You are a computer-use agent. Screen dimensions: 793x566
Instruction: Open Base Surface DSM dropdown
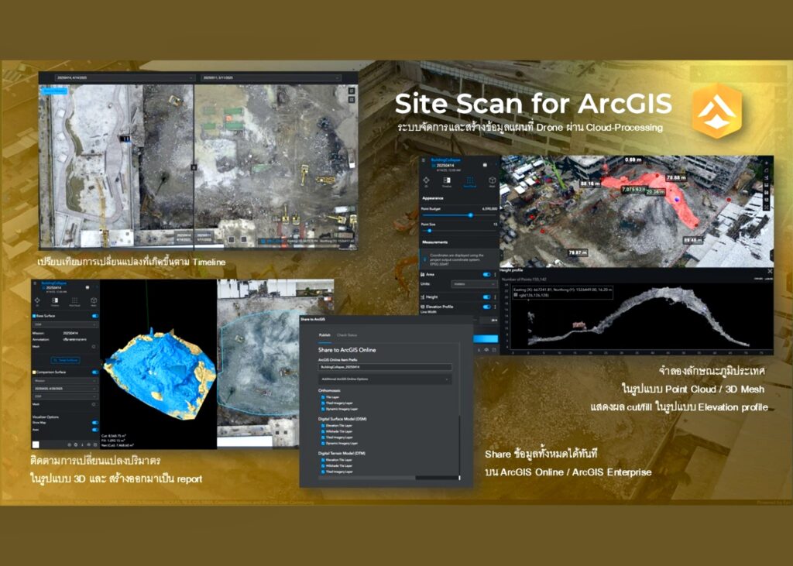click(x=65, y=324)
